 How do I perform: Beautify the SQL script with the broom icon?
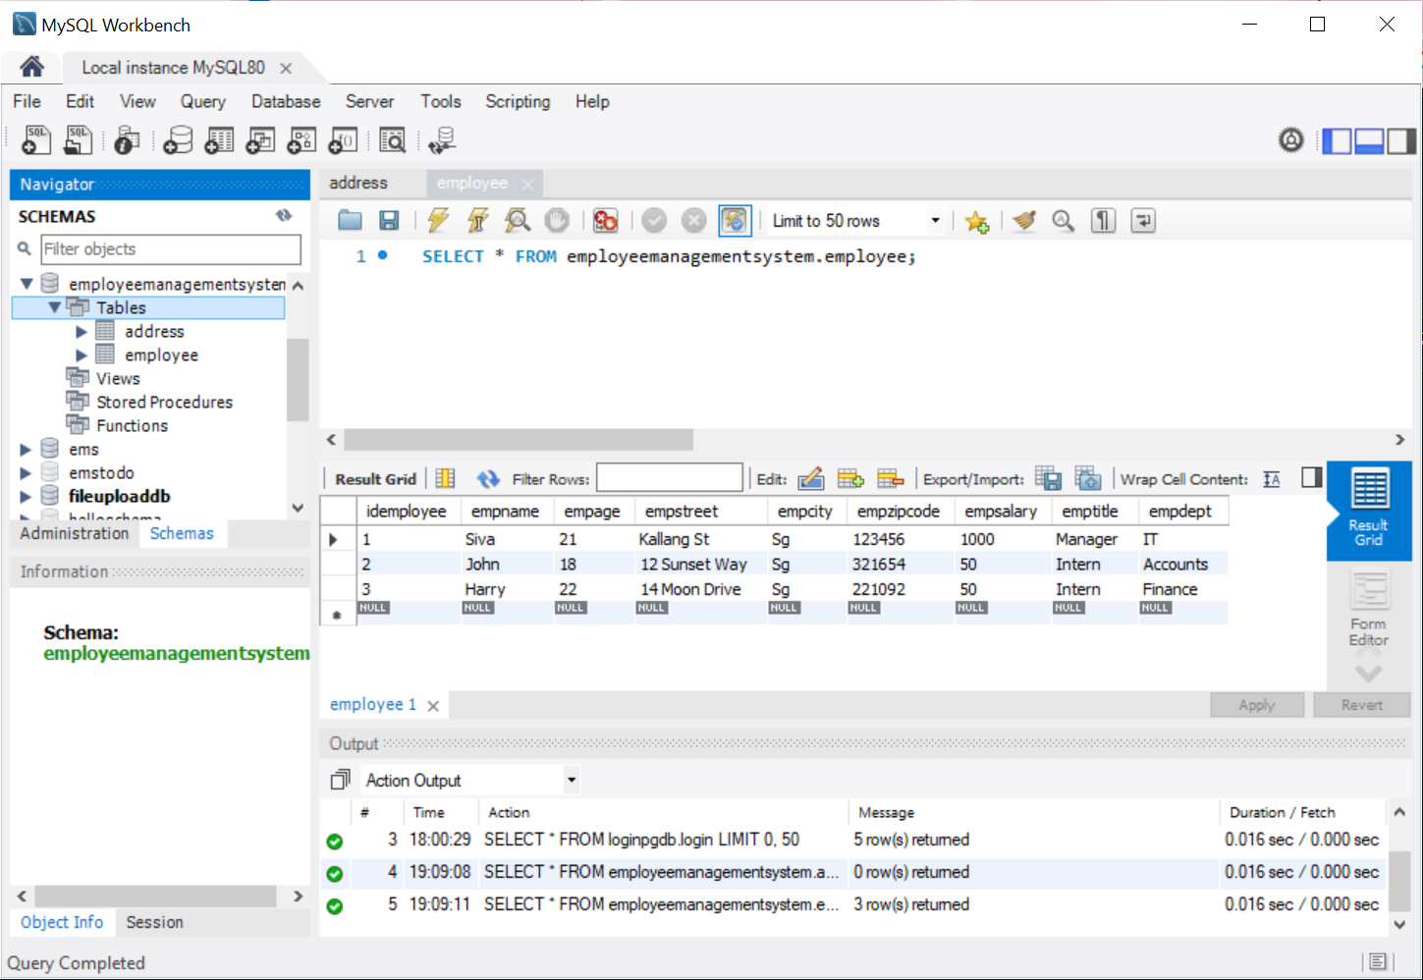(x=1023, y=220)
